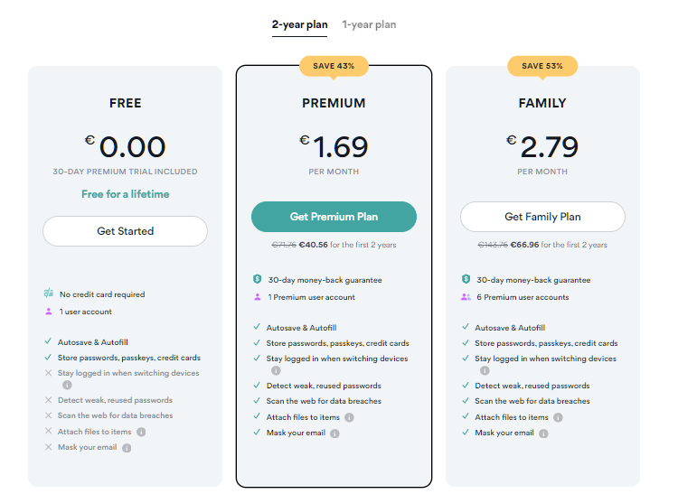
Task: Click info icon under Stay logged in, Premium
Action: pyautogui.click(x=276, y=370)
